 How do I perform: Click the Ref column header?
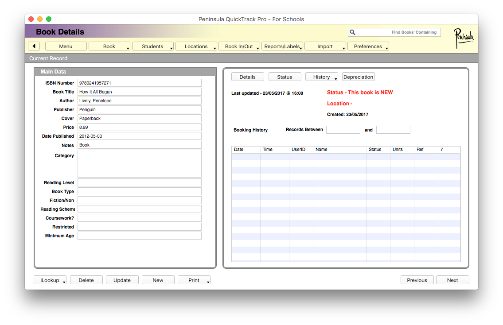[426, 150]
